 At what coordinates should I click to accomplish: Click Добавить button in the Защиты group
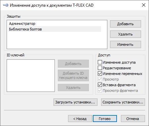pos(126,24)
